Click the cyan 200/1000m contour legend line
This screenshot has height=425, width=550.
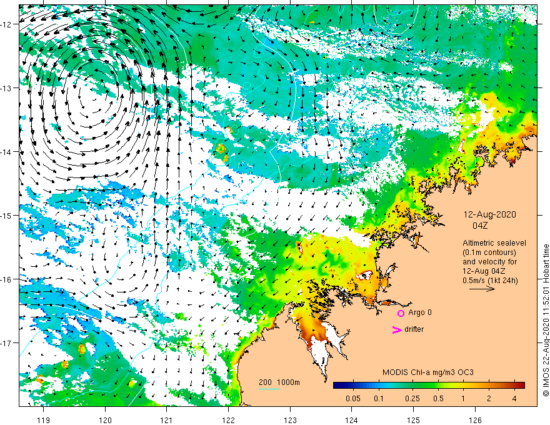tap(269, 389)
